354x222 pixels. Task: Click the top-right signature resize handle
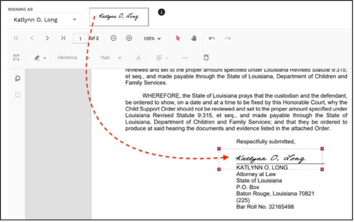(322, 148)
